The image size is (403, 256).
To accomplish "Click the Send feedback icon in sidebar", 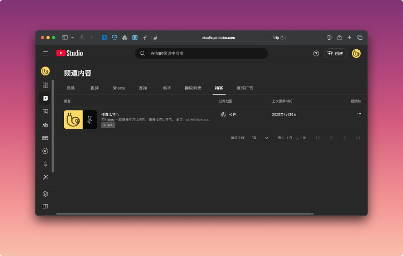I will coord(45,207).
